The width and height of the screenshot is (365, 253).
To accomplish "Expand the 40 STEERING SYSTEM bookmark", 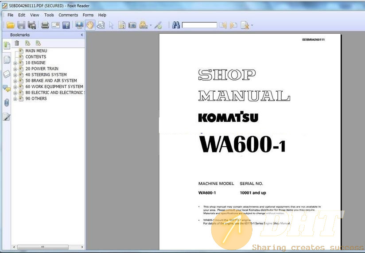I will 15,75.
